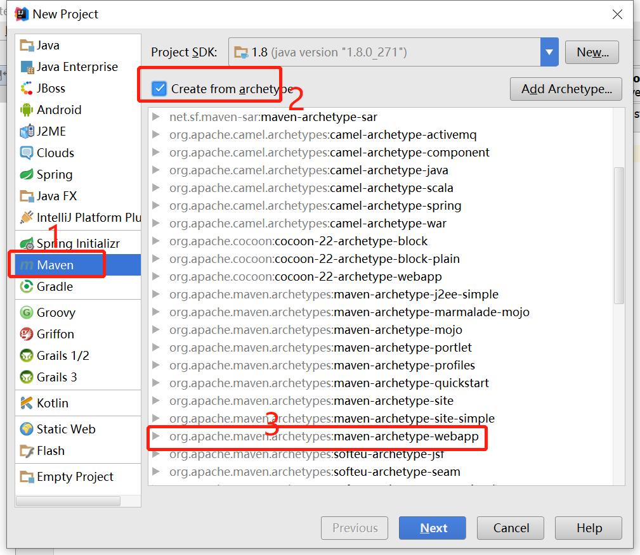Click the Clouds icon

[27, 153]
